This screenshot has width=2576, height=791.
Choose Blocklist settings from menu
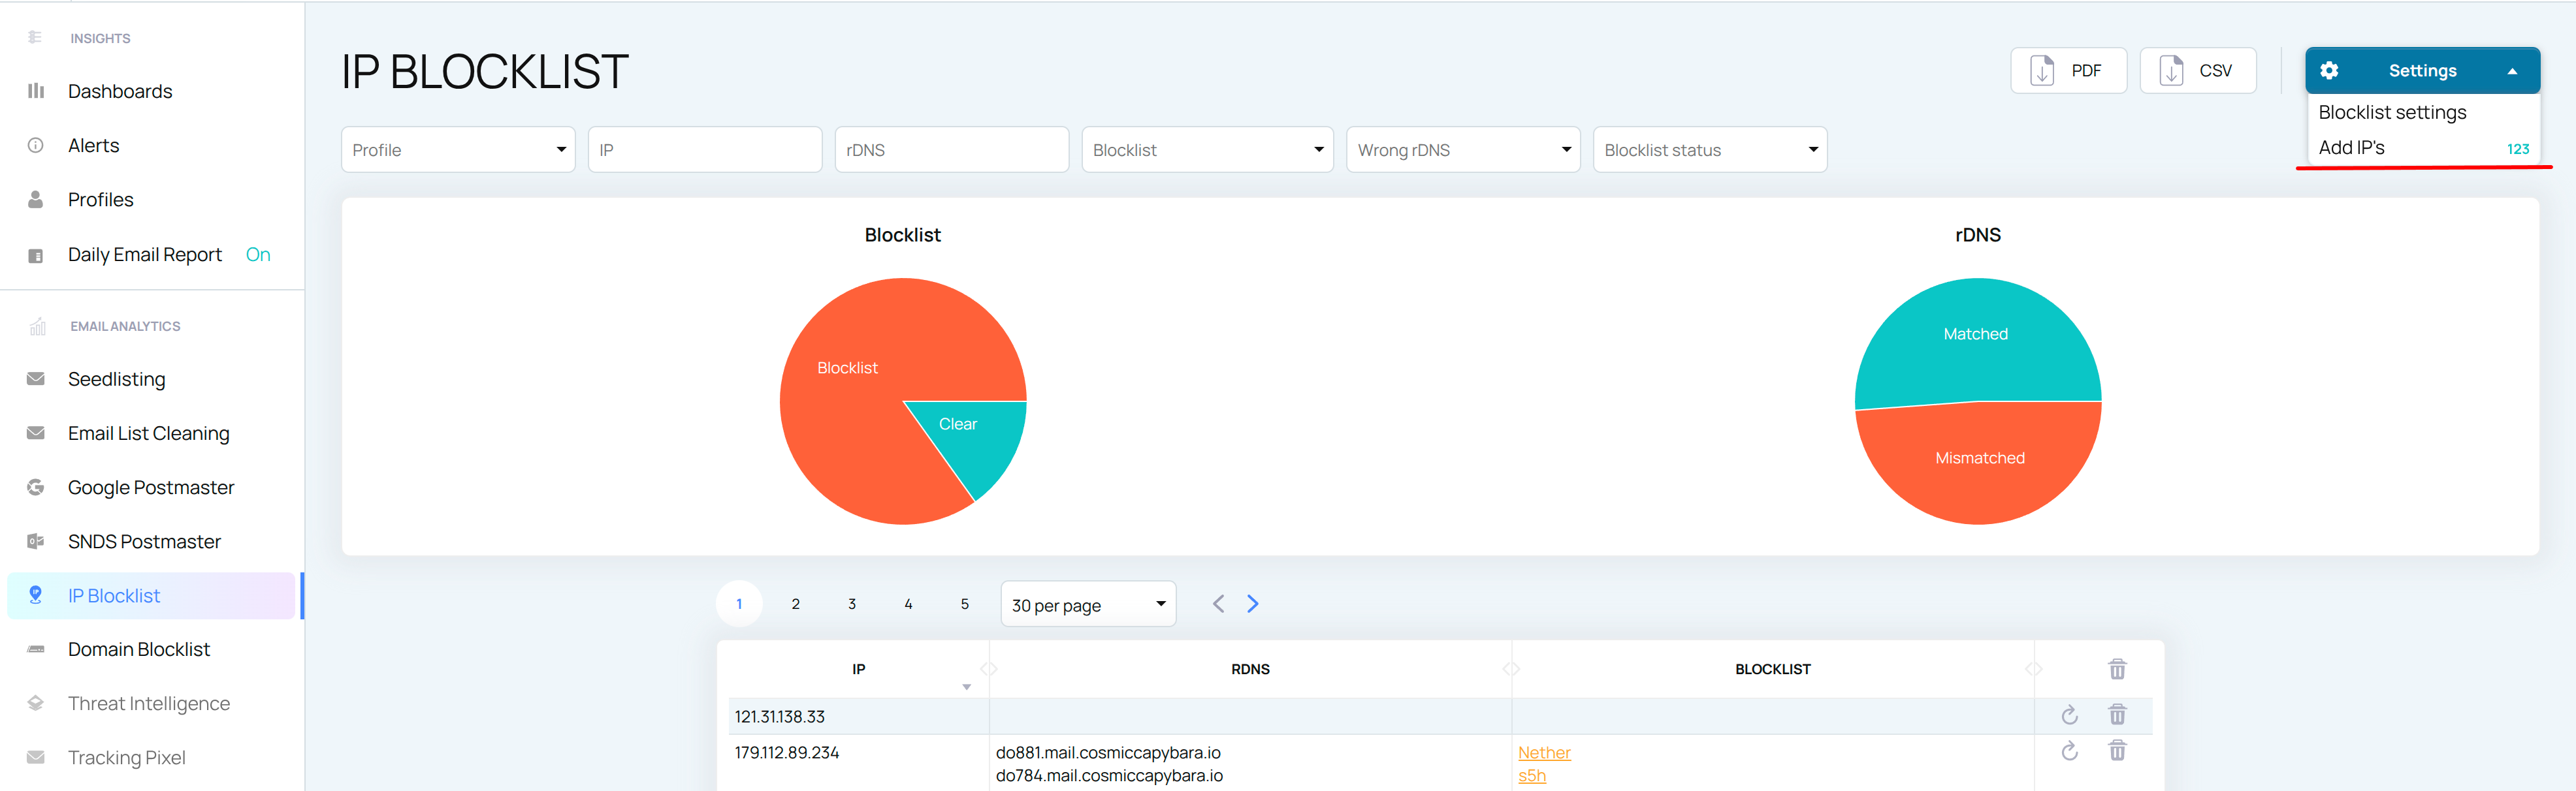tap(2392, 112)
